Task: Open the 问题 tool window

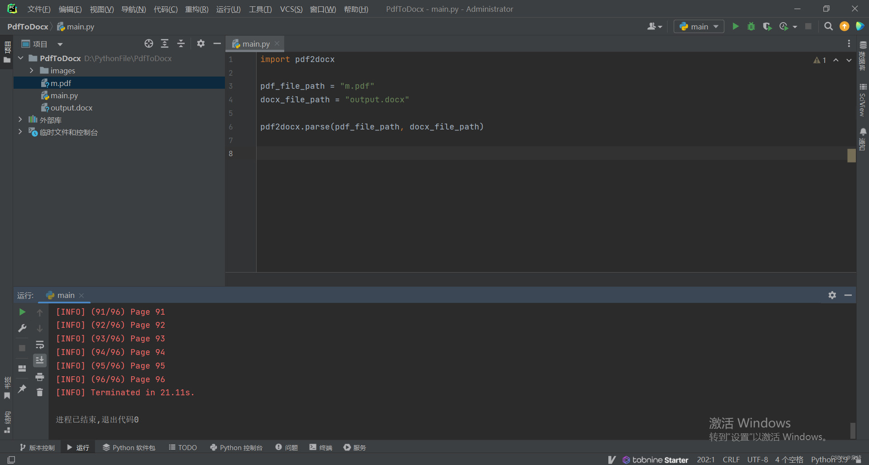Action: (x=287, y=447)
